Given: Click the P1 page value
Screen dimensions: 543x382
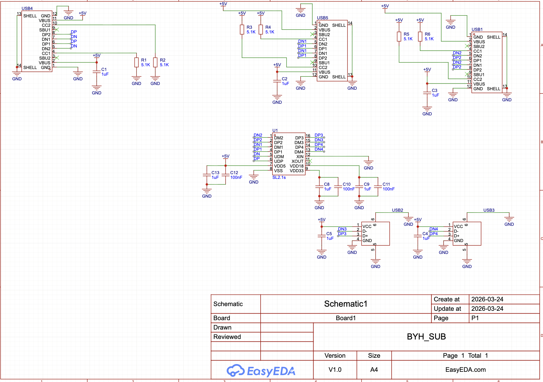Looking at the screenshot, I should pyautogui.click(x=475, y=318).
